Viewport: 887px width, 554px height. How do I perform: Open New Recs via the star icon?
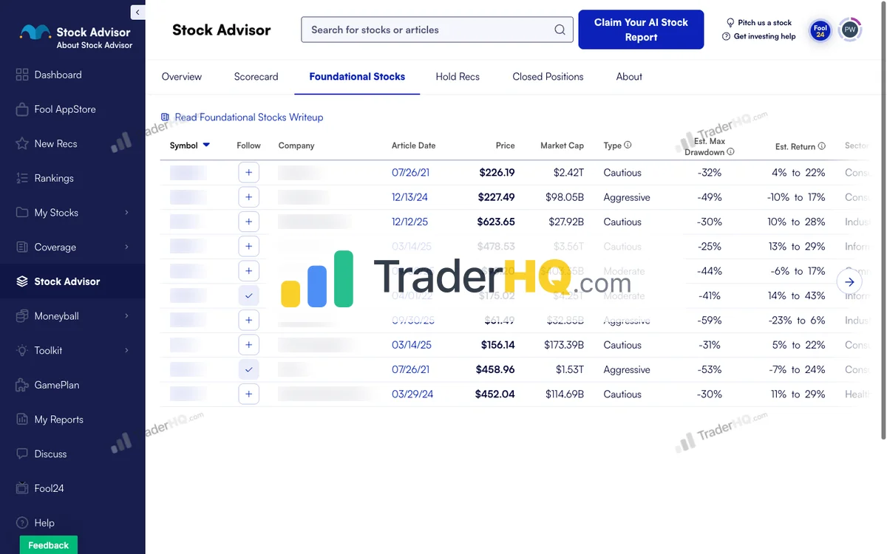pos(22,143)
